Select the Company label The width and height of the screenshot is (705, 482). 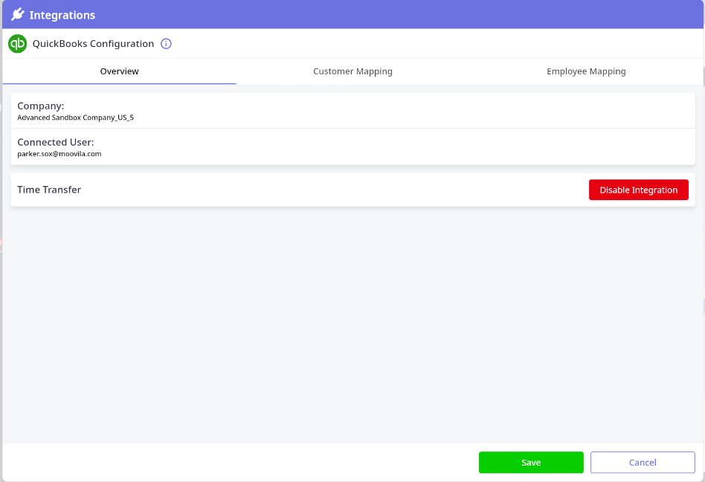(x=41, y=106)
